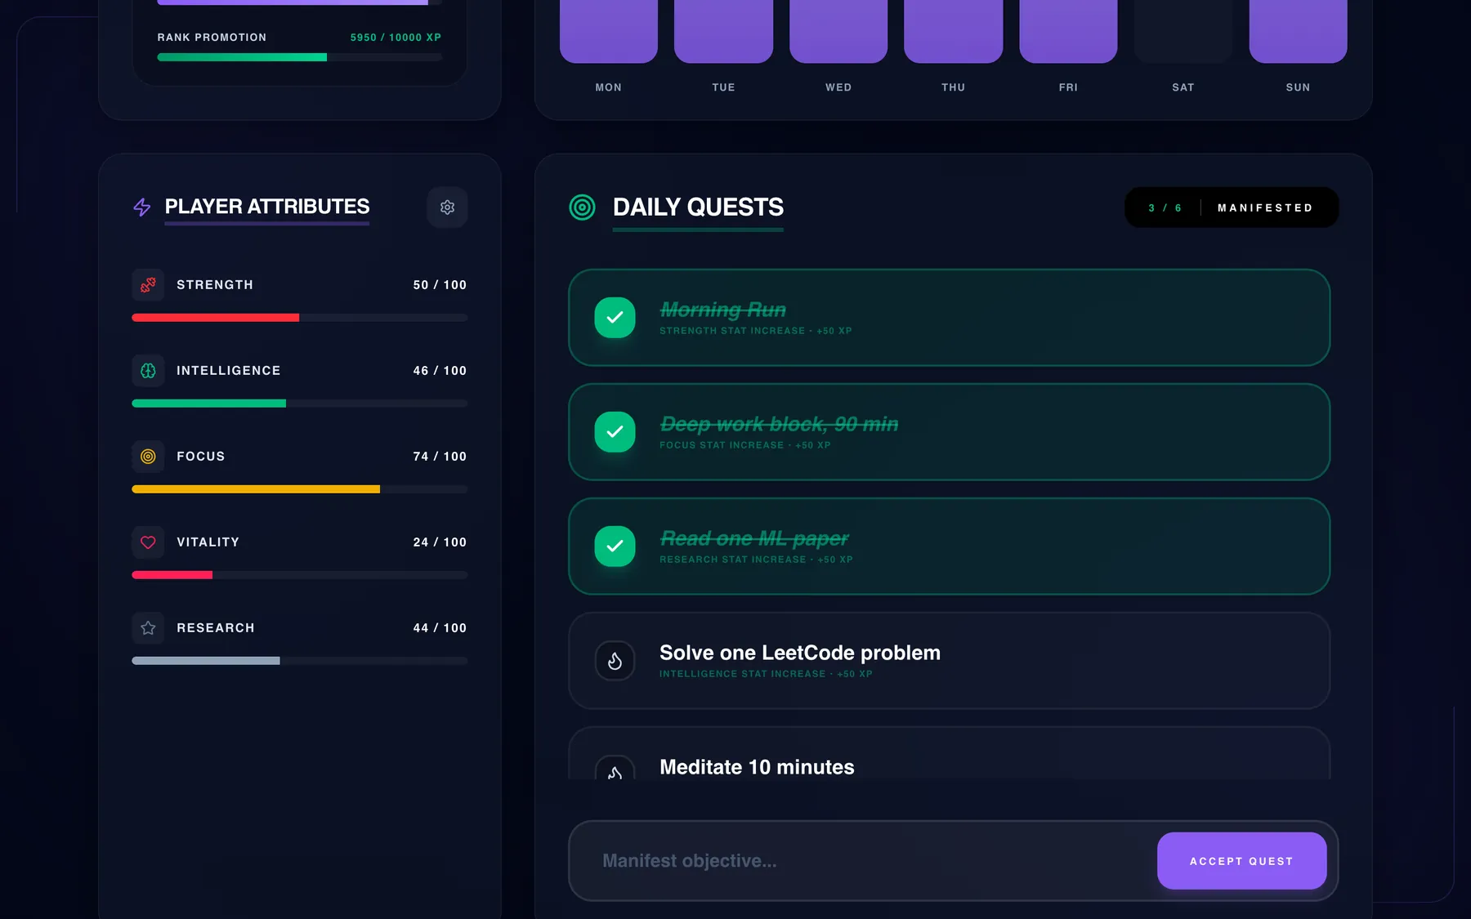Open the Player Attributes settings gear
This screenshot has height=919, width=1471.
(x=447, y=207)
